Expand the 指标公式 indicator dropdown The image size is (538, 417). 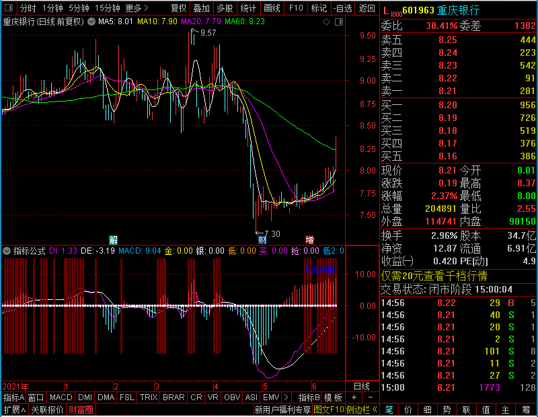7,251
